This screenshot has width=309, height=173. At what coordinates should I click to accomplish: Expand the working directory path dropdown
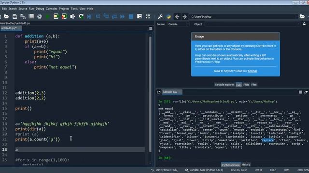[296, 17]
